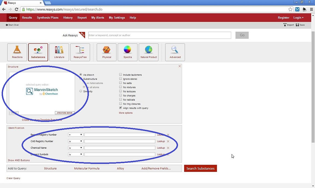Open the Help menu
The height and width of the screenshot is (188, 315).
coord(133,18)
